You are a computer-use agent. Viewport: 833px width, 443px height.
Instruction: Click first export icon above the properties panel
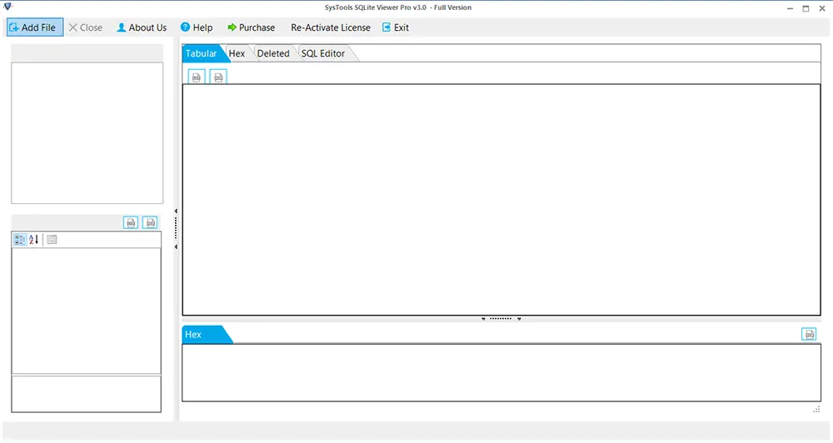(x=131, y=222)
